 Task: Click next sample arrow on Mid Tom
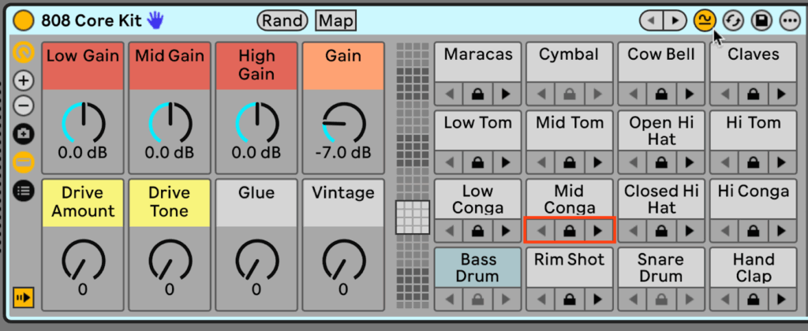598,162
